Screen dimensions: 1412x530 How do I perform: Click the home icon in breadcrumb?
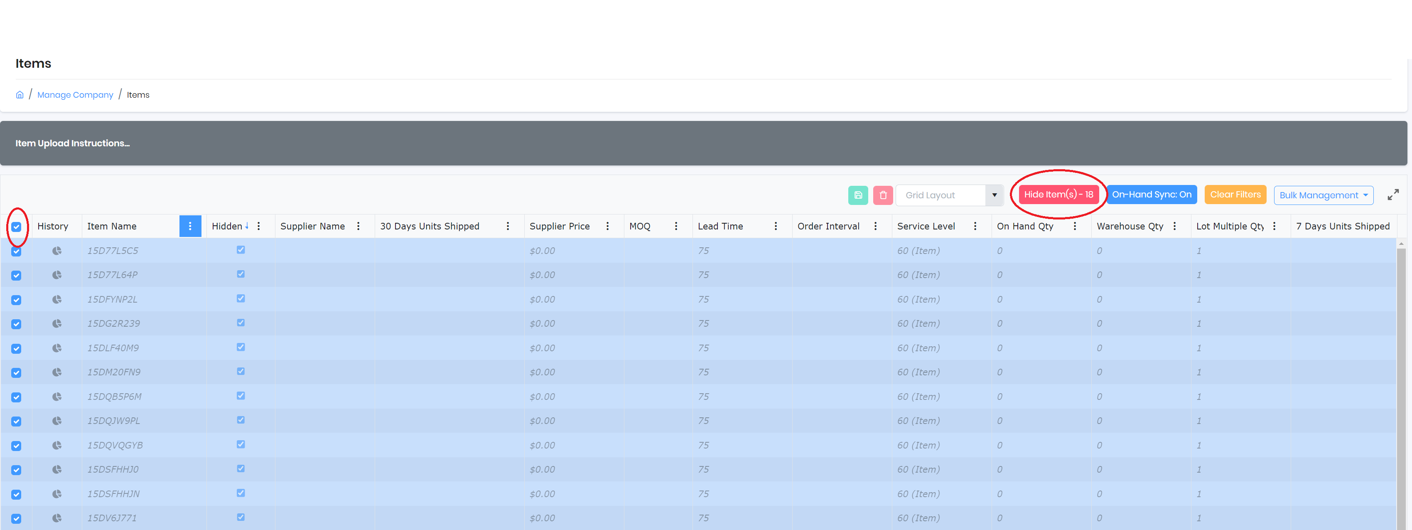(20, 95)
